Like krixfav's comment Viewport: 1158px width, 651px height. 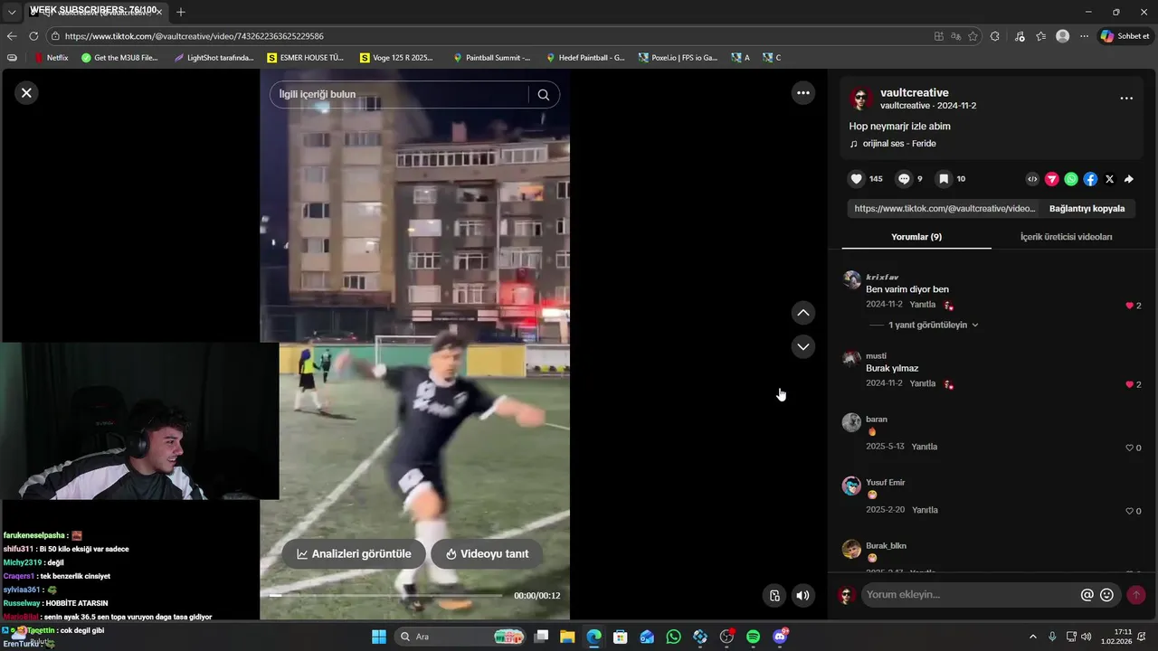pyautogui.click(x=1129, y=306)
